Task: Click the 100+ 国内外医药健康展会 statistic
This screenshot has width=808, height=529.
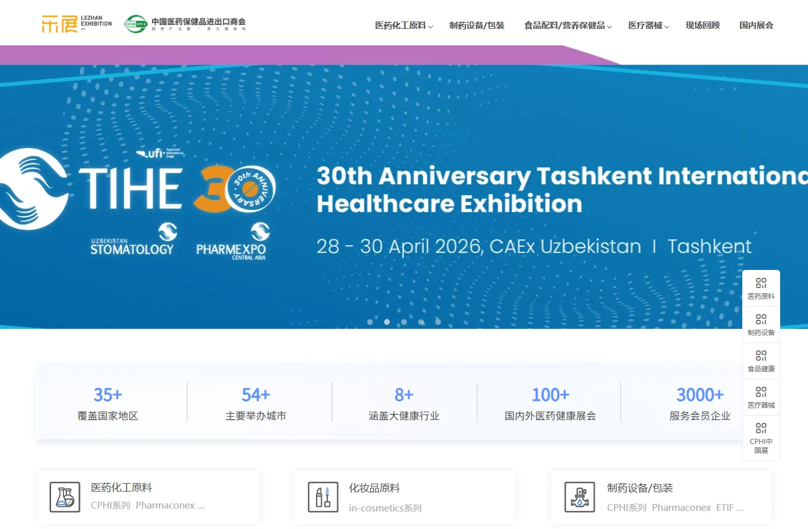Action: 550,403
